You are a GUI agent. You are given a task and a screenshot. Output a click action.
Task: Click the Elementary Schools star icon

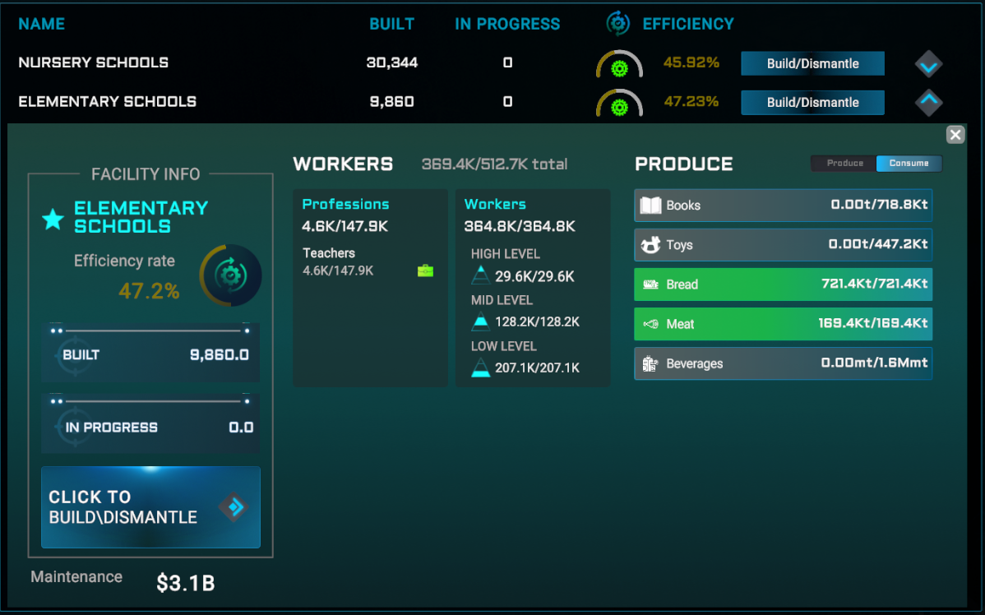pyautogui.click(x=53, y=219)
